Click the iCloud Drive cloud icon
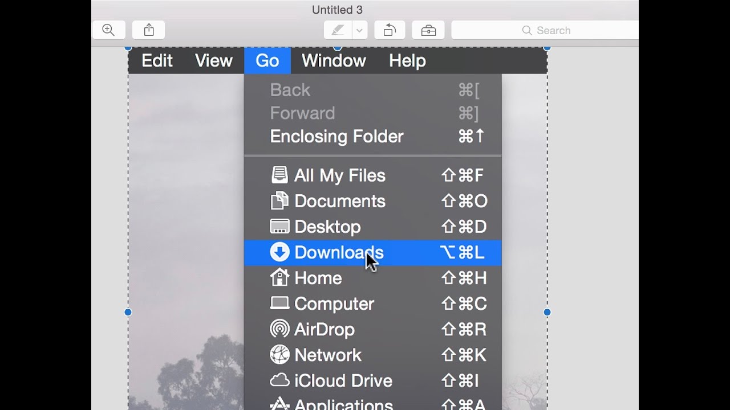Image resolution: width=730 pixels, height=410 pixels. 279,380
